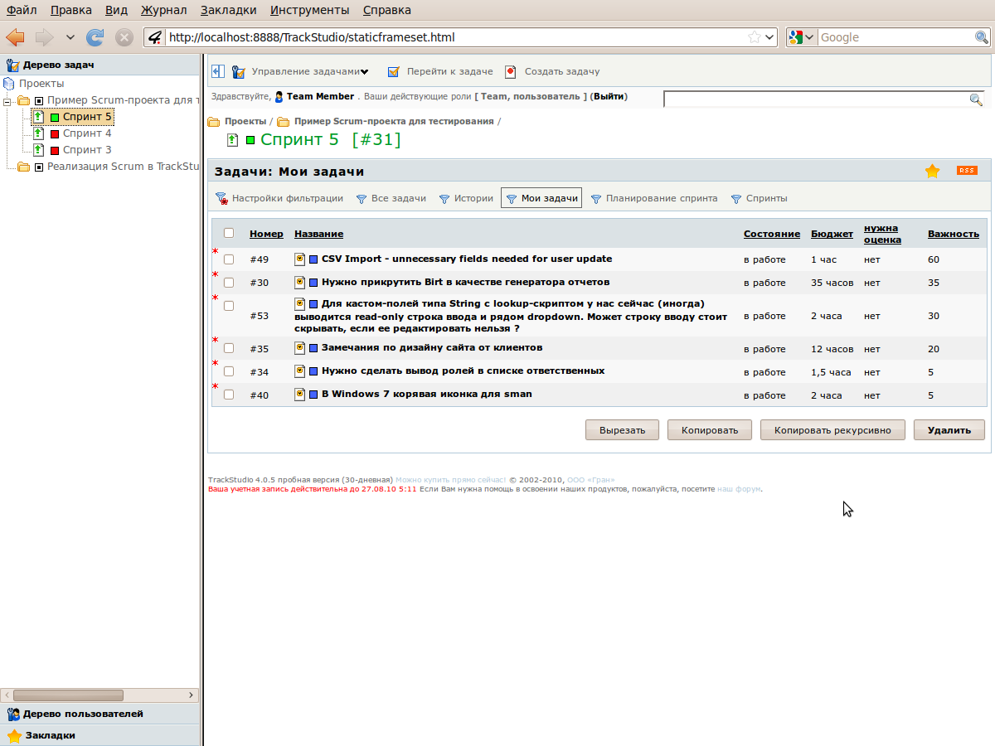The width and height of the screenshot is (995, 746).
Task: Select Sprint 4 in the task tree
Action: tap(87, 133)
